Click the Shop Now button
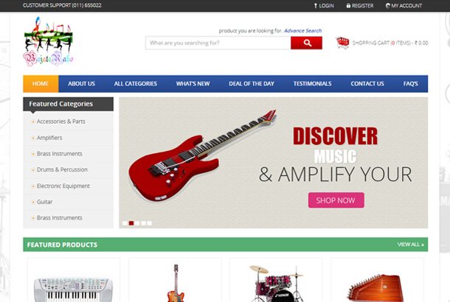 336,200
